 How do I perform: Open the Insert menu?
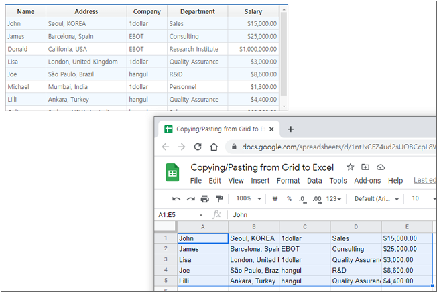(x=260, y=181)
